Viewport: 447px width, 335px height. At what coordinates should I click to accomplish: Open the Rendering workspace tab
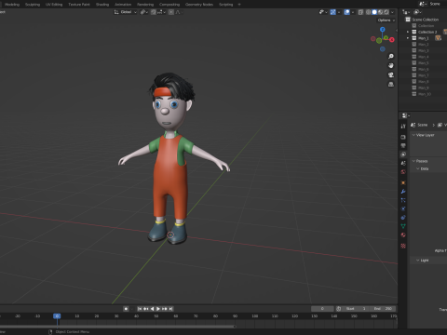pos(145,5)
